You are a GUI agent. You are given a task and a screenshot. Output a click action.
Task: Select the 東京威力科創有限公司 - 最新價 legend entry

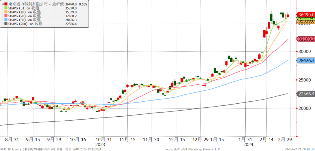[36, 4]
